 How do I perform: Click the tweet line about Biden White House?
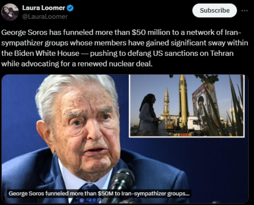117,53
